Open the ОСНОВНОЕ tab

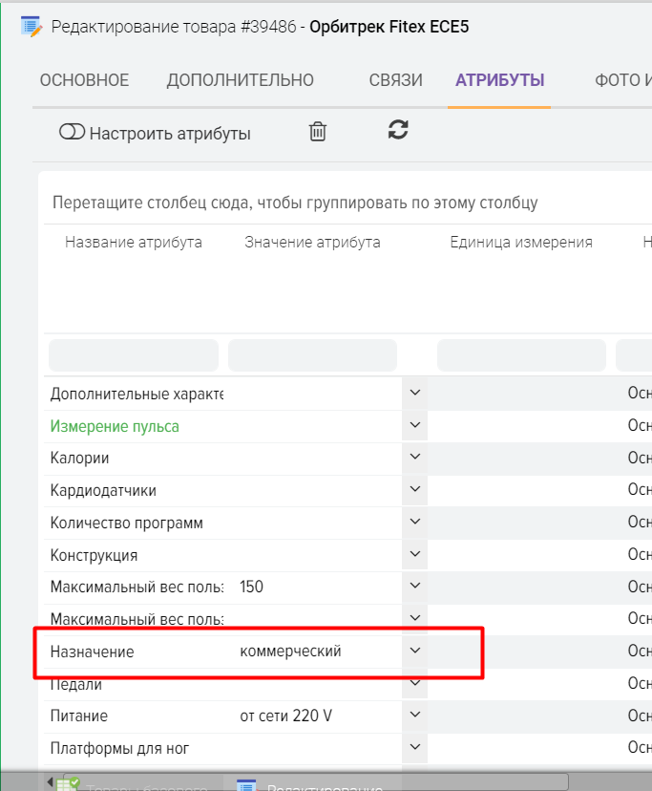(x=84, y=80)
